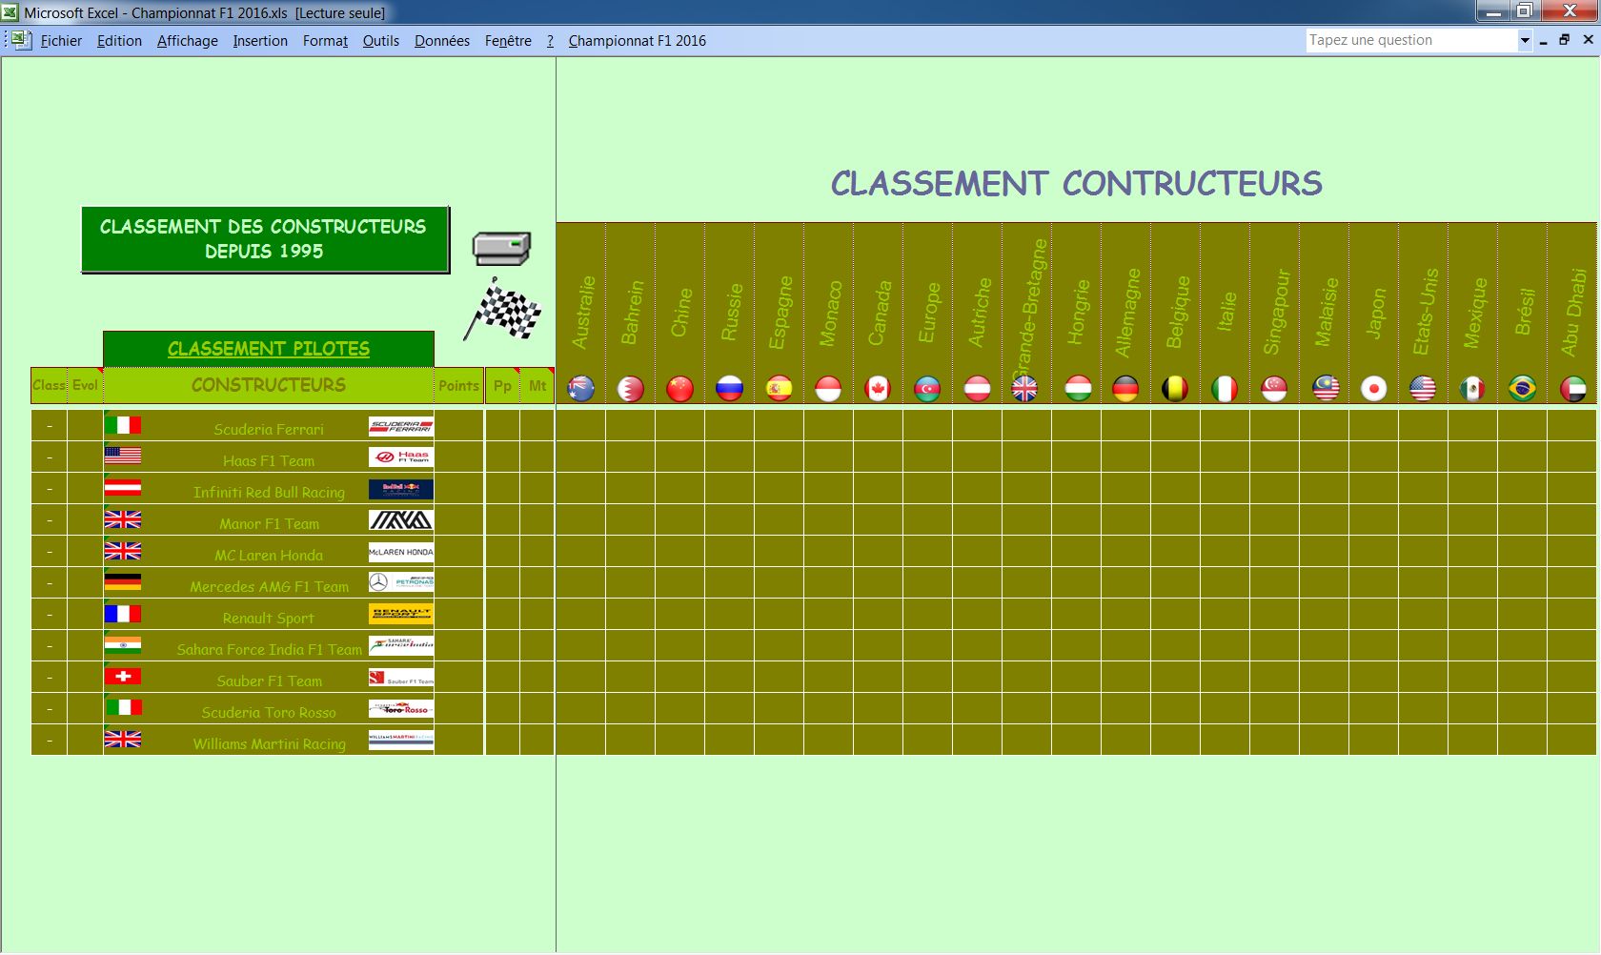This screenshot has height=955, width=1601.
Task: Select the Williams Martini Racing name
Action: coord(269,743)
